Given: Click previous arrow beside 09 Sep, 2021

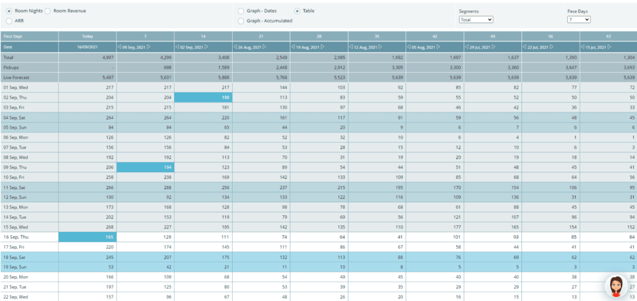Looking at the screenshot, I should point(119,47).
